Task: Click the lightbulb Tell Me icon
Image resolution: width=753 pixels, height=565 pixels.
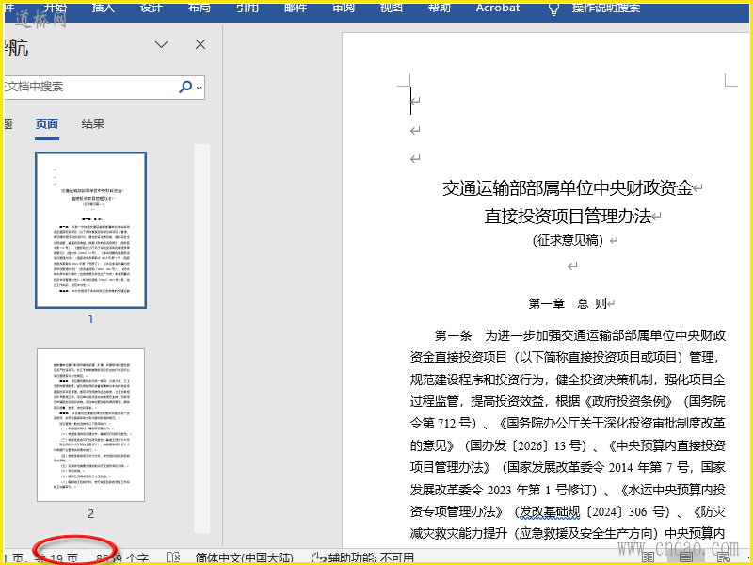Action: coord(553,9)
